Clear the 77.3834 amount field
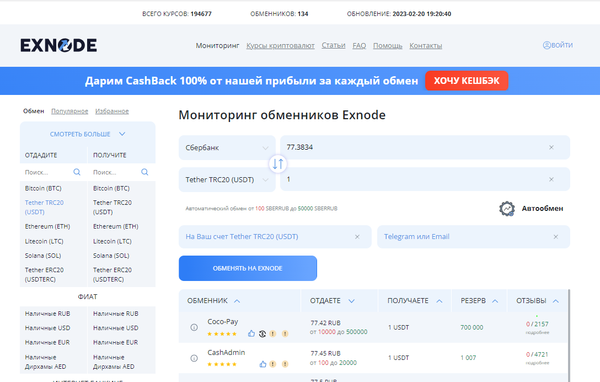The height and width of the screenshot is (382, 600). tap(551, 147)
